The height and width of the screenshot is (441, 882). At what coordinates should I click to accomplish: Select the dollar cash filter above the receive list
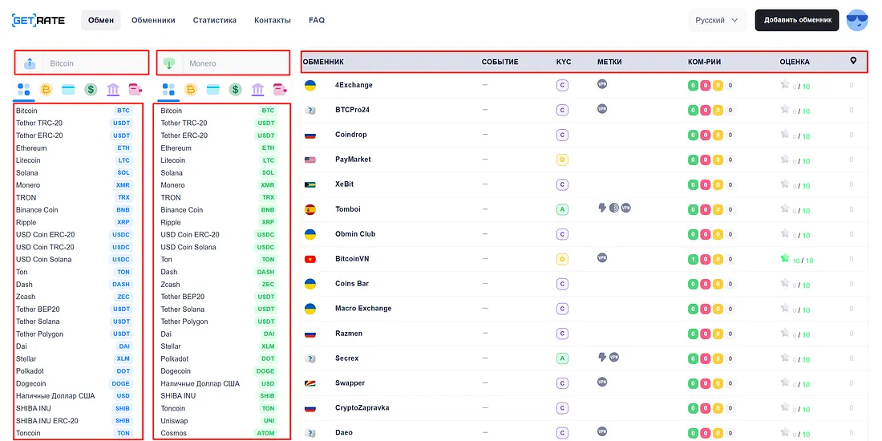235,89
